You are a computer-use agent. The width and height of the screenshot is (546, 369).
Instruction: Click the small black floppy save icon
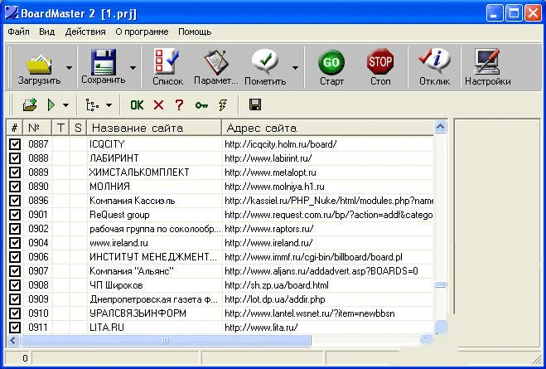255,104
